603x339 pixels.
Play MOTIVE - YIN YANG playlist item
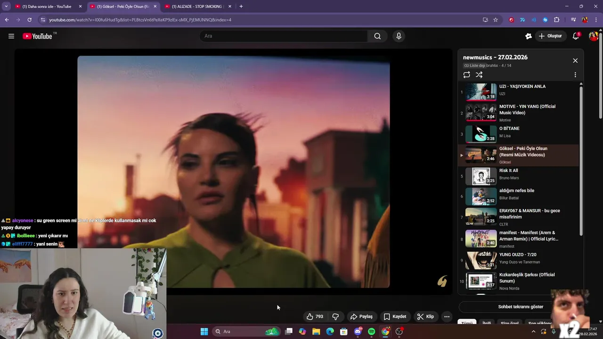pos(518,113)
